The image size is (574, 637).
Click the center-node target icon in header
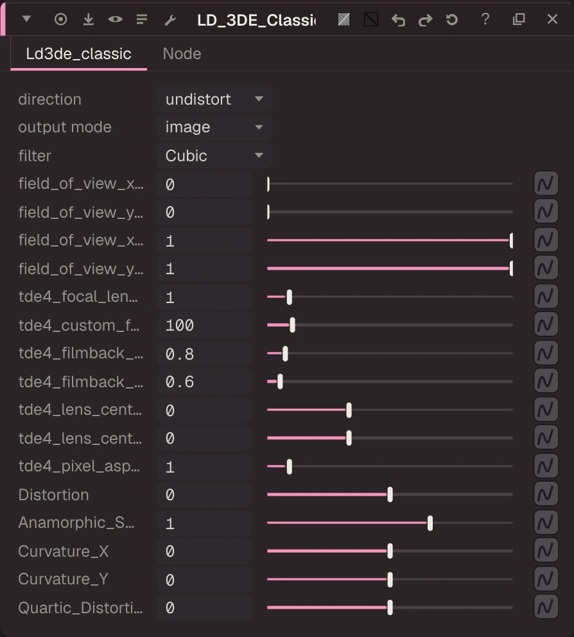point(60,19)
